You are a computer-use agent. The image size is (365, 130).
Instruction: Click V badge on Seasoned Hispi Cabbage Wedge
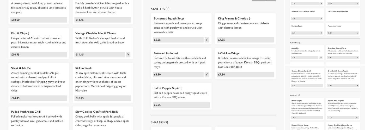click(321, 18)
